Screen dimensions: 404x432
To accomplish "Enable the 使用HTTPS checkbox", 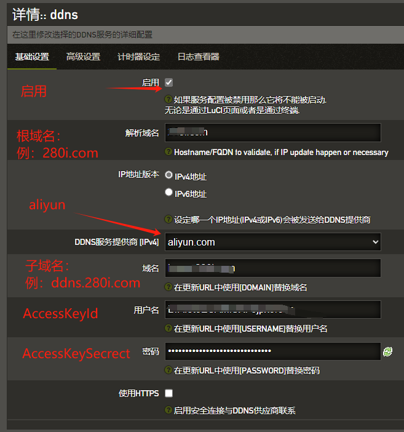I will tap(168, 393).
